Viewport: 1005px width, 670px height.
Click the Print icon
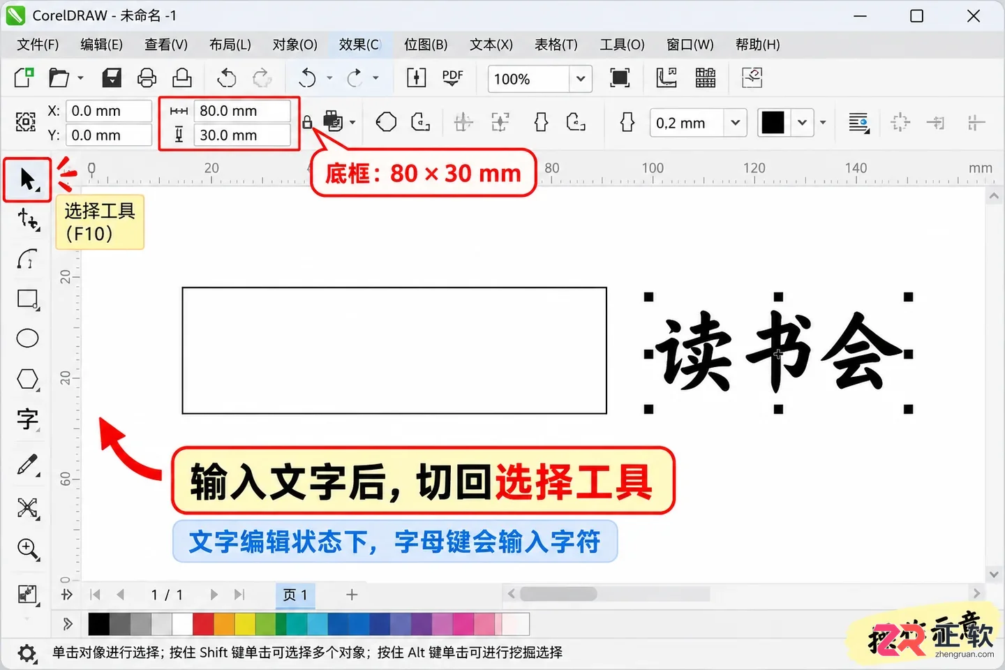coord(147,77)
